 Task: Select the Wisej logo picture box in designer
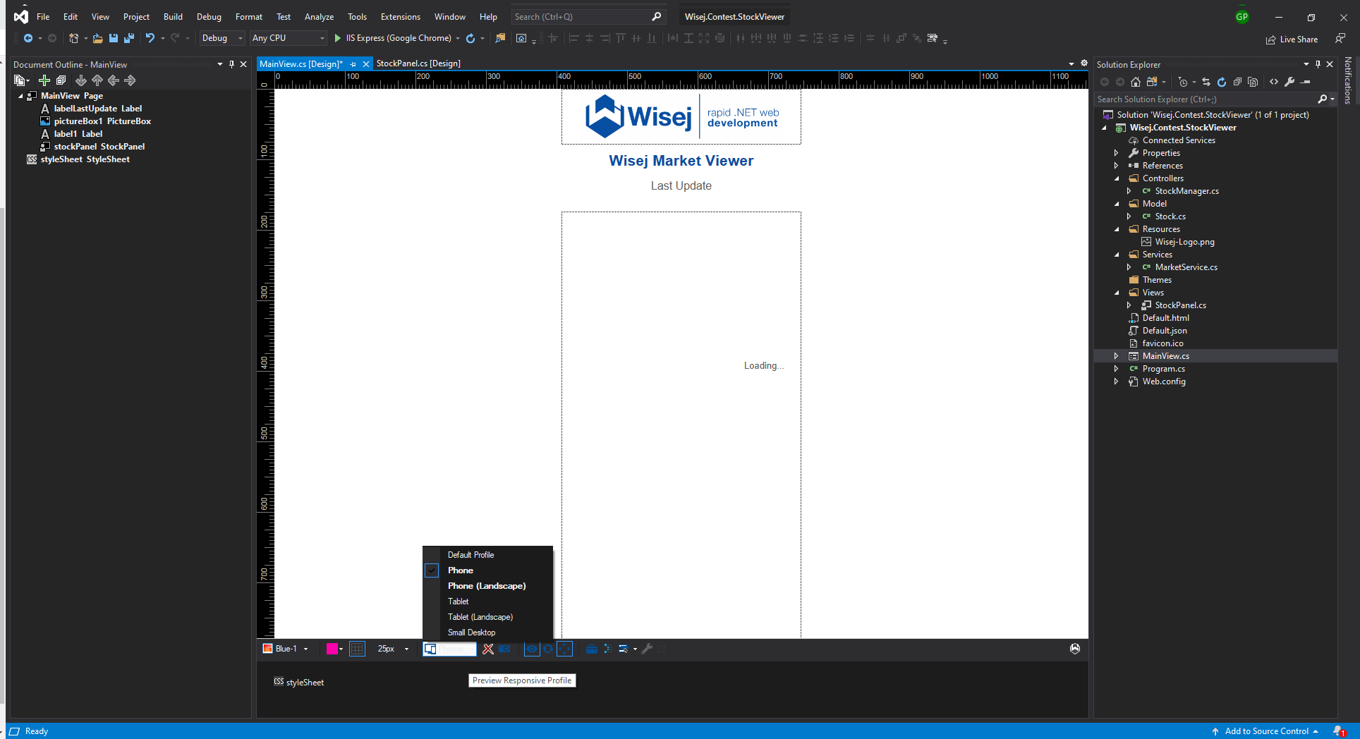pyautogui.click(x=681, y=116)
